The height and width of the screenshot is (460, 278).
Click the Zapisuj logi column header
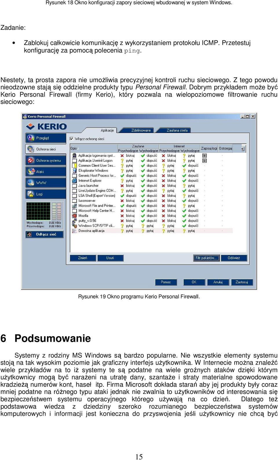tap(209, 148)
